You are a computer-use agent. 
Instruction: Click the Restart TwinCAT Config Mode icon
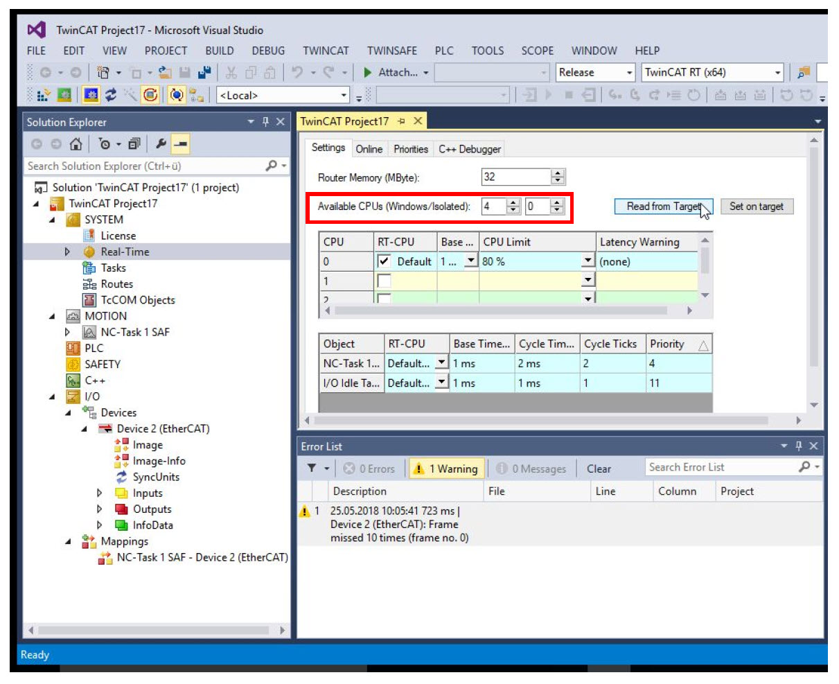coord(91,95)
